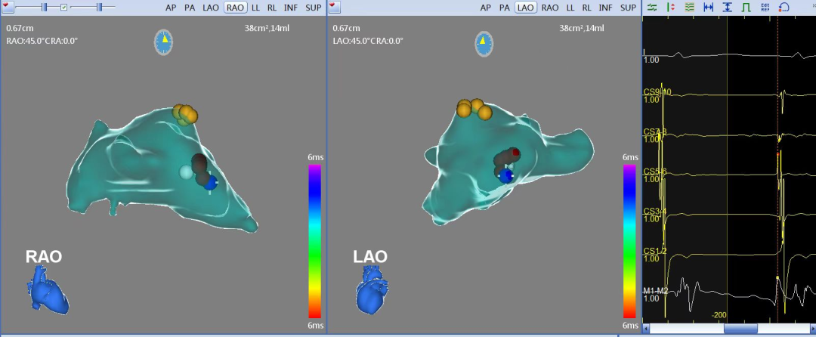This screenshot has width=816, height=337.
Task: Click the green square-wave pulse icon
Action: [x=746, y=7]
